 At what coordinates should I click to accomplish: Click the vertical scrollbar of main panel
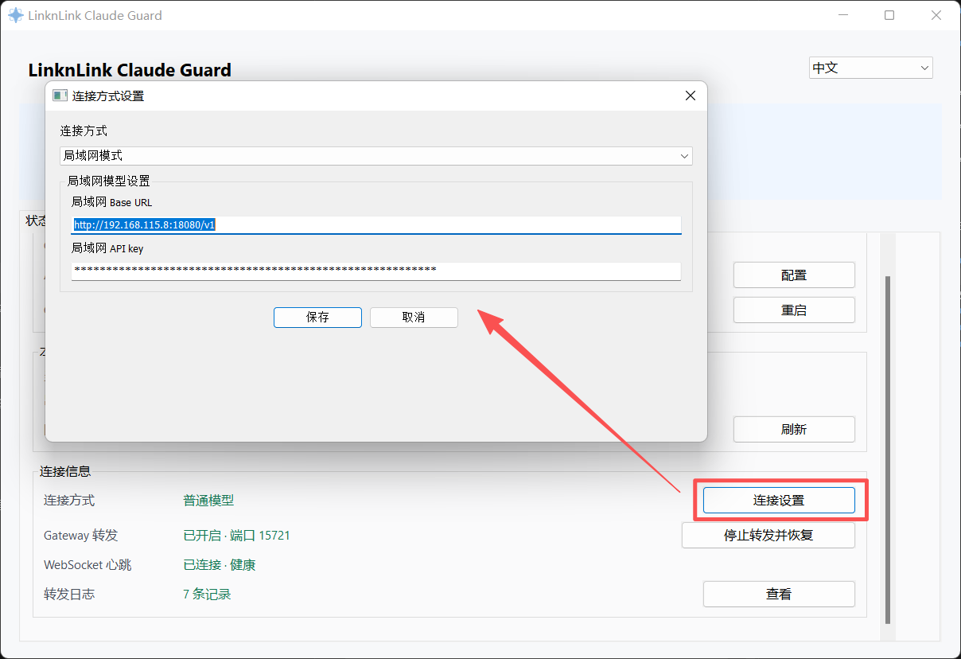(889, 450)
